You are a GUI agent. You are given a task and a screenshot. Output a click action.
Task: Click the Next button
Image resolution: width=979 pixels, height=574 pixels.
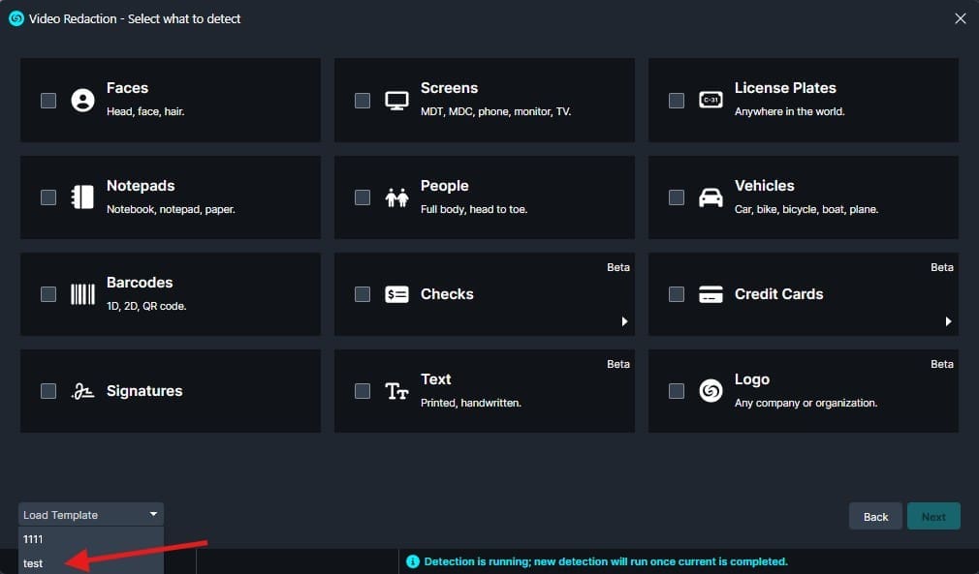click(x=932, y=517)
